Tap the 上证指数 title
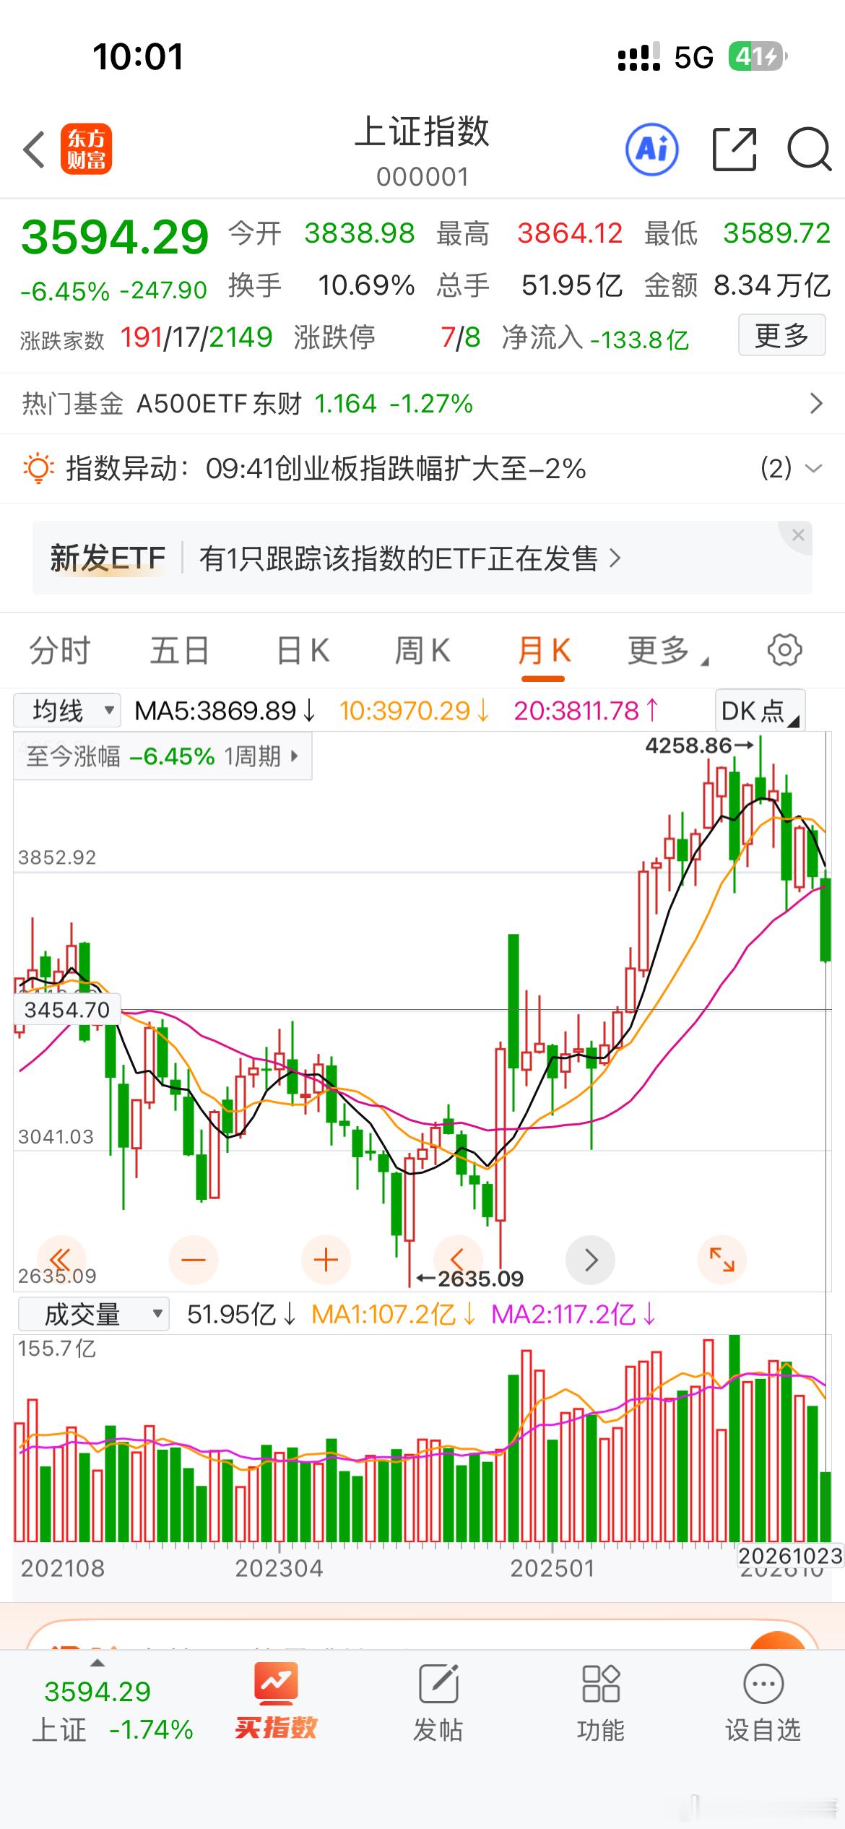Viewport: 845px width, 1829px height. tap(422, 132)
